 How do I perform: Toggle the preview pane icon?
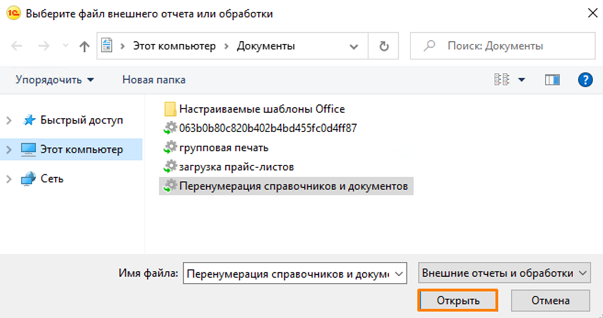pyautogui.click(x=552, y=80)
